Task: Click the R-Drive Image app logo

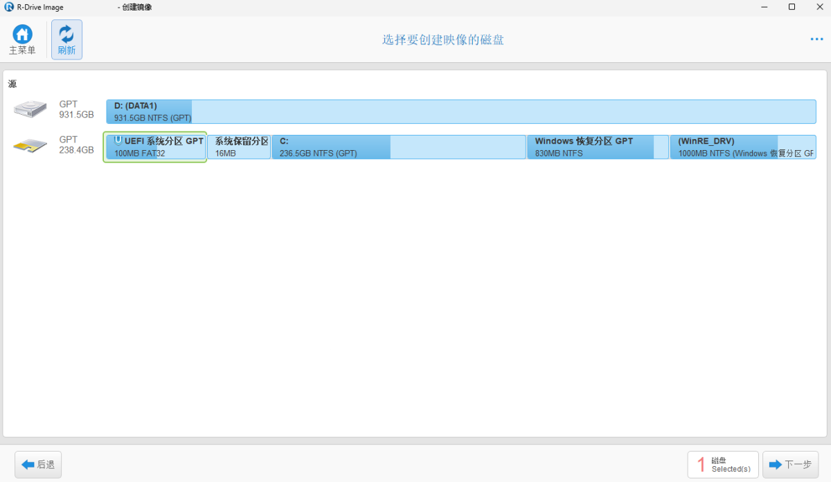Action: tap(9, 7)
